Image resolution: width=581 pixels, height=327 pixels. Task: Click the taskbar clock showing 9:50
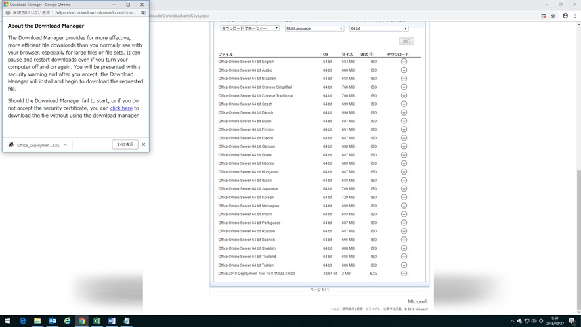[x=555, y=321]
